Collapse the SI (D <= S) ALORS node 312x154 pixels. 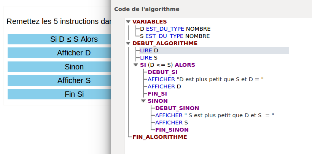136,65
